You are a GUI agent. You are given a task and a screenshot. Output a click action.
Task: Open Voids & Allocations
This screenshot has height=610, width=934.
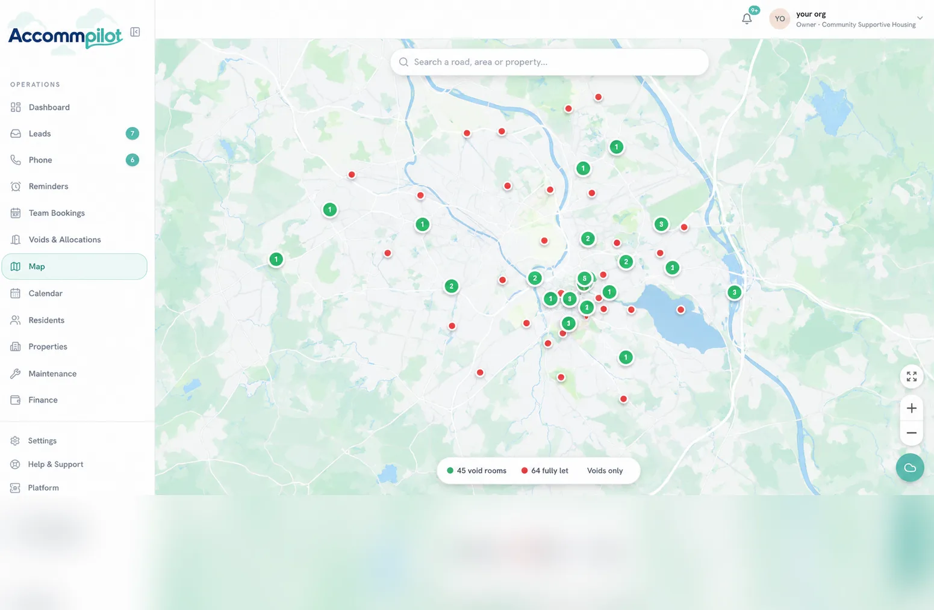tap(74, 239)
